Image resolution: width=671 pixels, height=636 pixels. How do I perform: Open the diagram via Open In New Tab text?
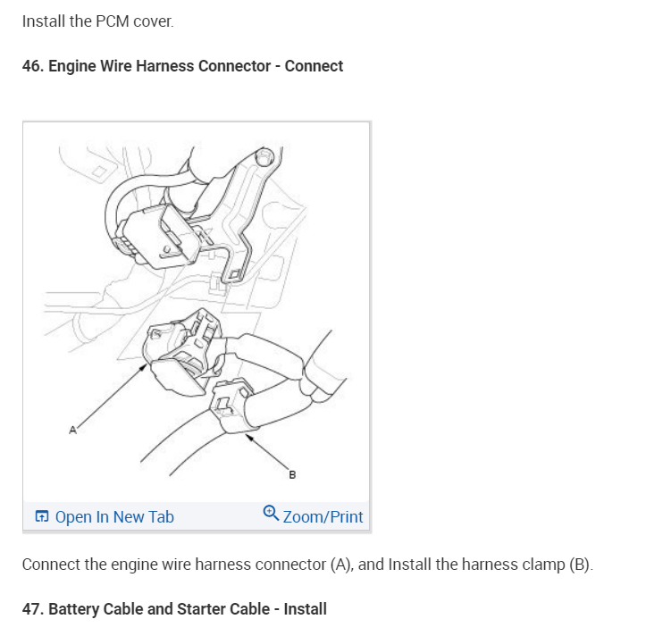click(114, 516)
